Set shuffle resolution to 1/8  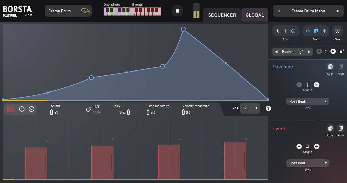(97, 107)
